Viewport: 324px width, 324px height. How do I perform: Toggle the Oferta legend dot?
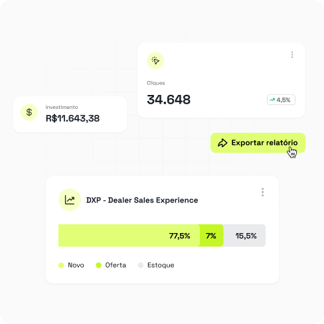(98, 265)
